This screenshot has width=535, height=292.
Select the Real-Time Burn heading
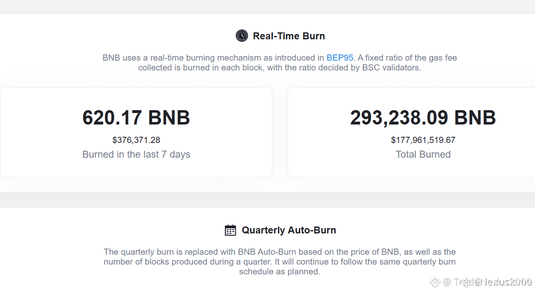pyautogui.click(x=289, y=36)
